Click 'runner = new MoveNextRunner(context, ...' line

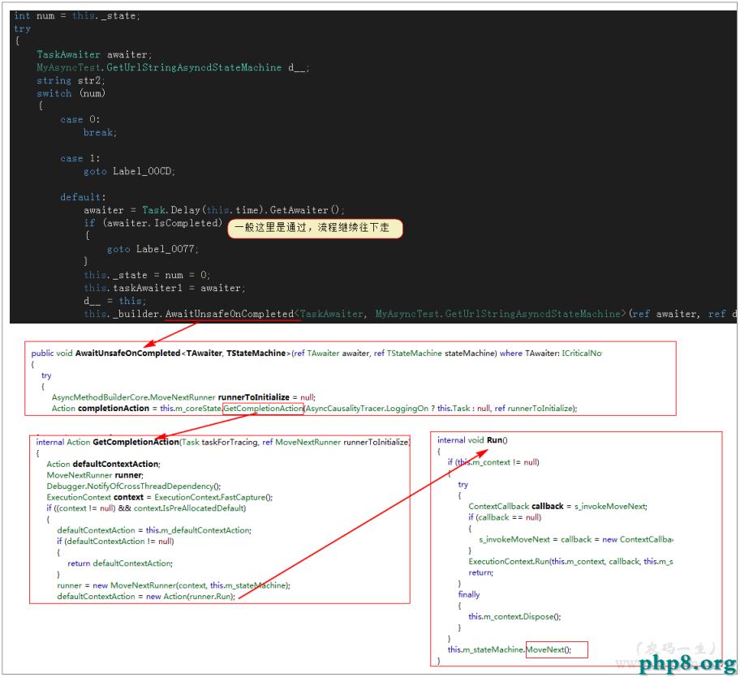174,585
